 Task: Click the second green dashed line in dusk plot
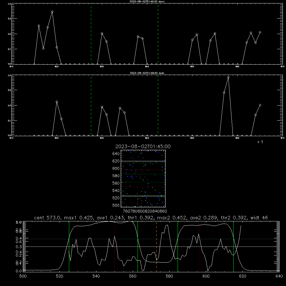click(158, 106)
